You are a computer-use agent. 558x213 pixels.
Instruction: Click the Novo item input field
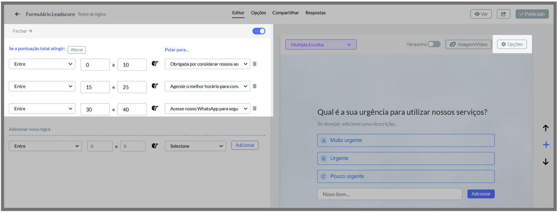[x=390, y=194]
